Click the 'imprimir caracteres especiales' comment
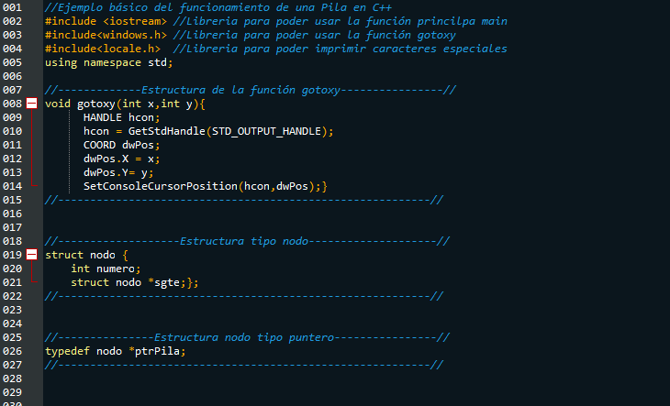 (340, 49)
